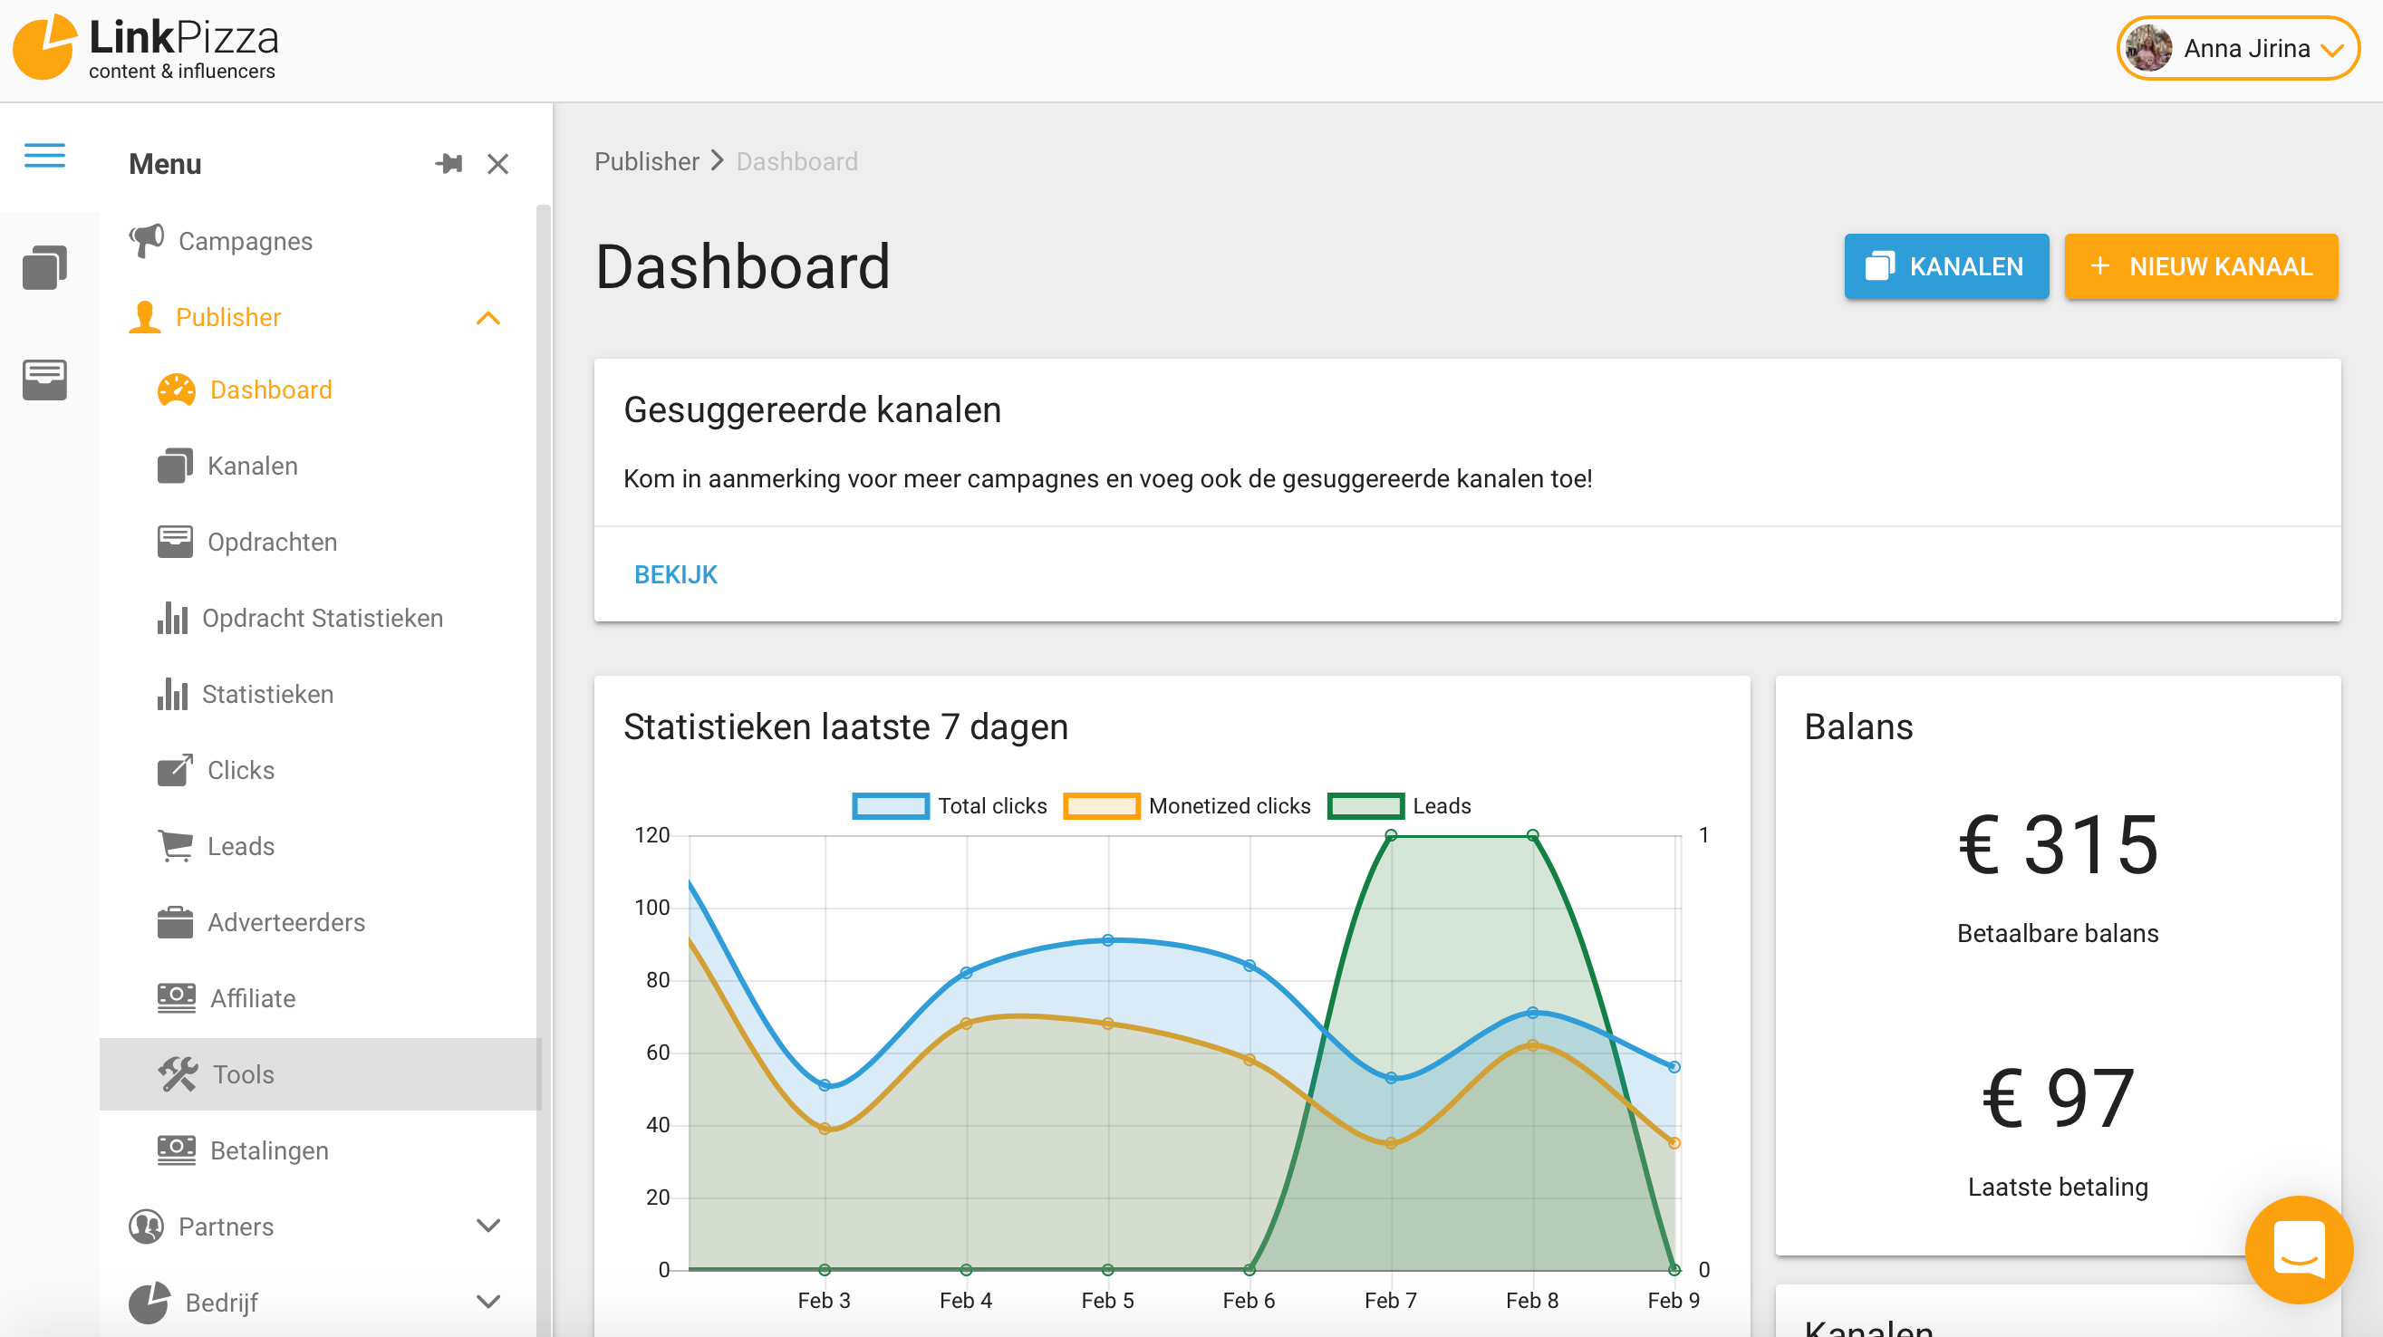Image resolution: width=2383 pixels, height=1337 pixels.
Task: Collapse the Publisher menu section
Action: pyautogui.click(x=487, y=318)
